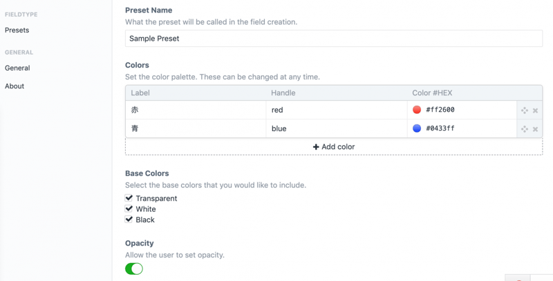Click the drag handle icon for red row

click(x=525, y=110)
